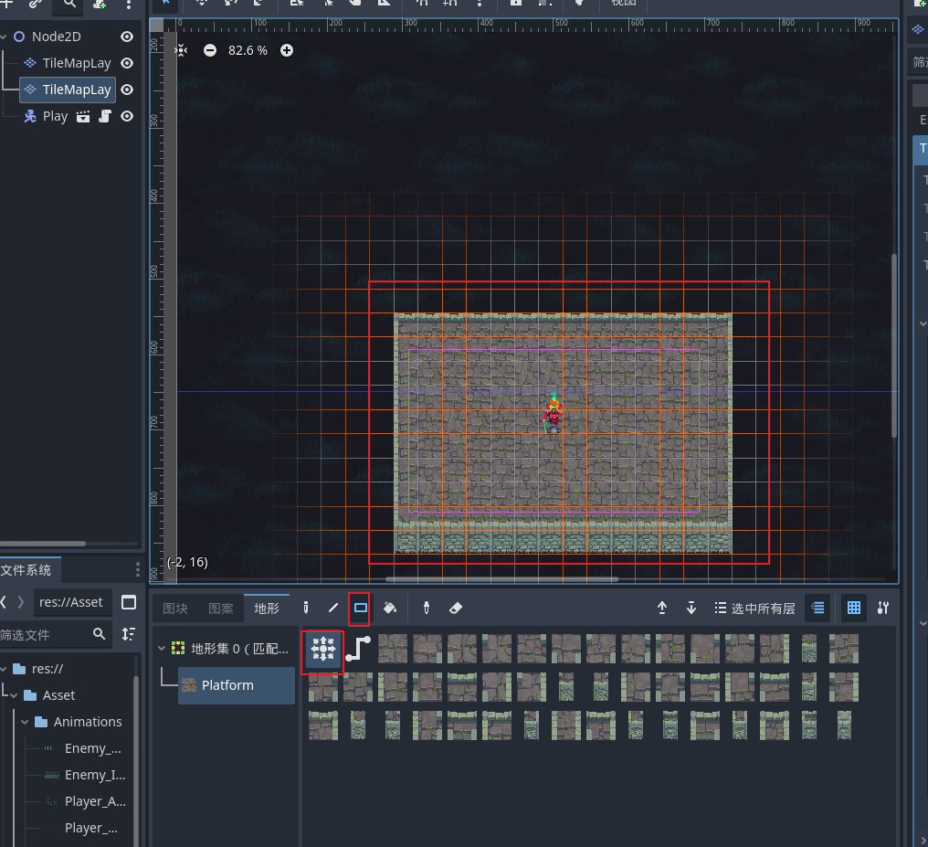Zoom in with the plus button
Screen dimensions: 928x847
(287, 50)
